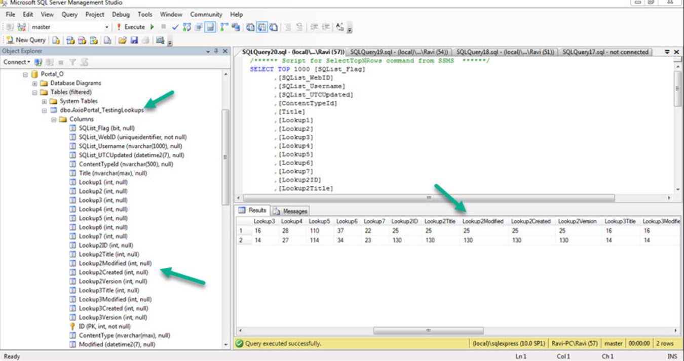Click the Lookup5 cell with value 110
Viewport: 684px width, 361px height.
point(320,230)
